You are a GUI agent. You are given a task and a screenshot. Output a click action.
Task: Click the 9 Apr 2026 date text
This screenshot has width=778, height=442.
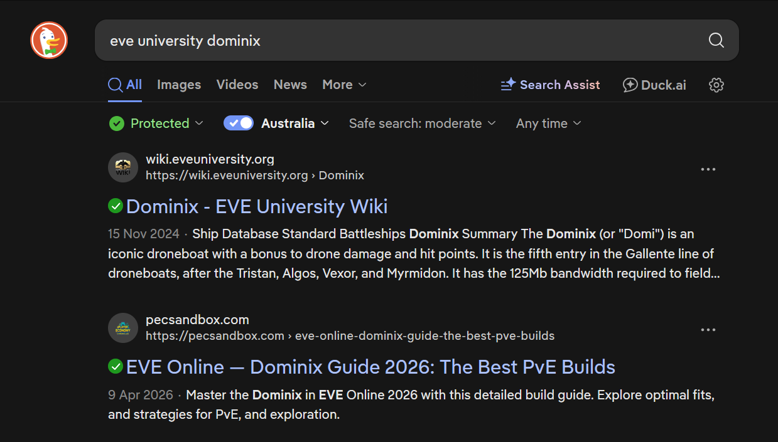click(141, 395)
